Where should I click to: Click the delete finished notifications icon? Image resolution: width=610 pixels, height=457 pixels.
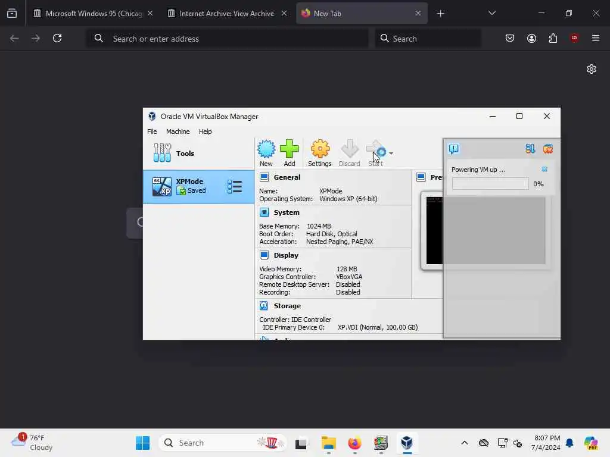click(548, 149)
